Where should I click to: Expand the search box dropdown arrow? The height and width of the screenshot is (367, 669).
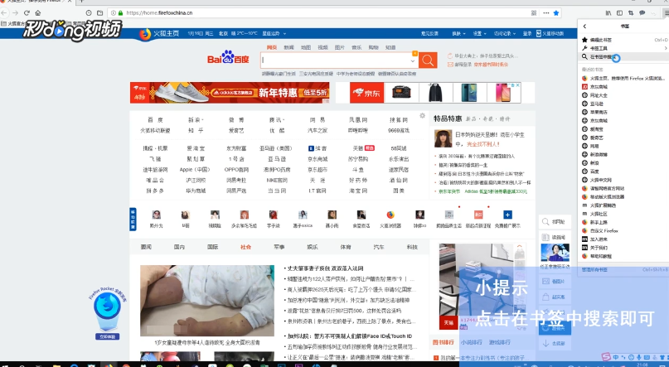pos(412,60)
